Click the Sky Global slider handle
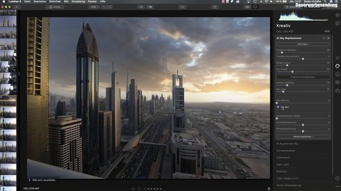Screen dimensions: 341x191 (x=293, y=72)
